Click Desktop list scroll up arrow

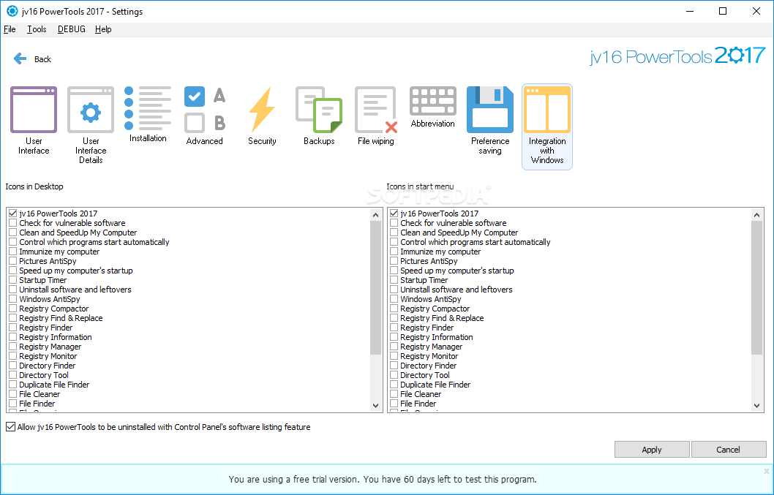coord(375,215)
